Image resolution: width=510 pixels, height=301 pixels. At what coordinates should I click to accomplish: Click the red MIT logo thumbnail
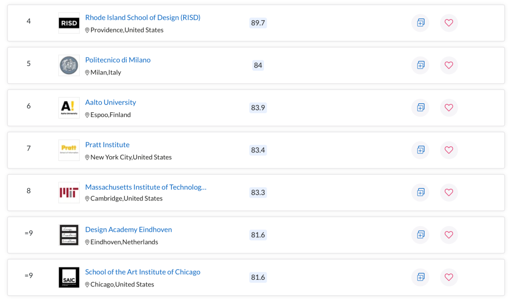click(69, 192)
